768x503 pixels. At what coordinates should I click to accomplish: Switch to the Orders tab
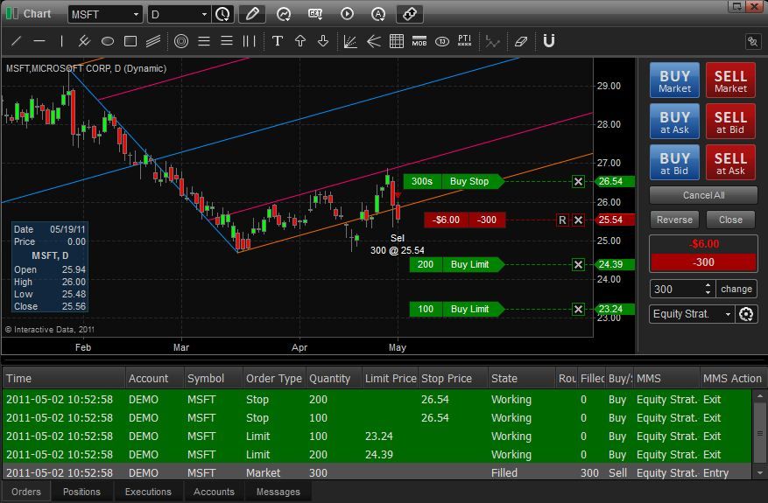tap(26, 492)
